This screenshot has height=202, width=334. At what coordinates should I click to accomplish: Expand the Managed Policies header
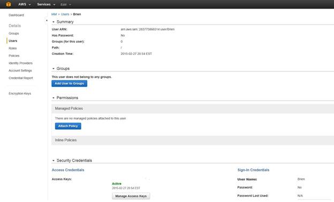(193, 108)
